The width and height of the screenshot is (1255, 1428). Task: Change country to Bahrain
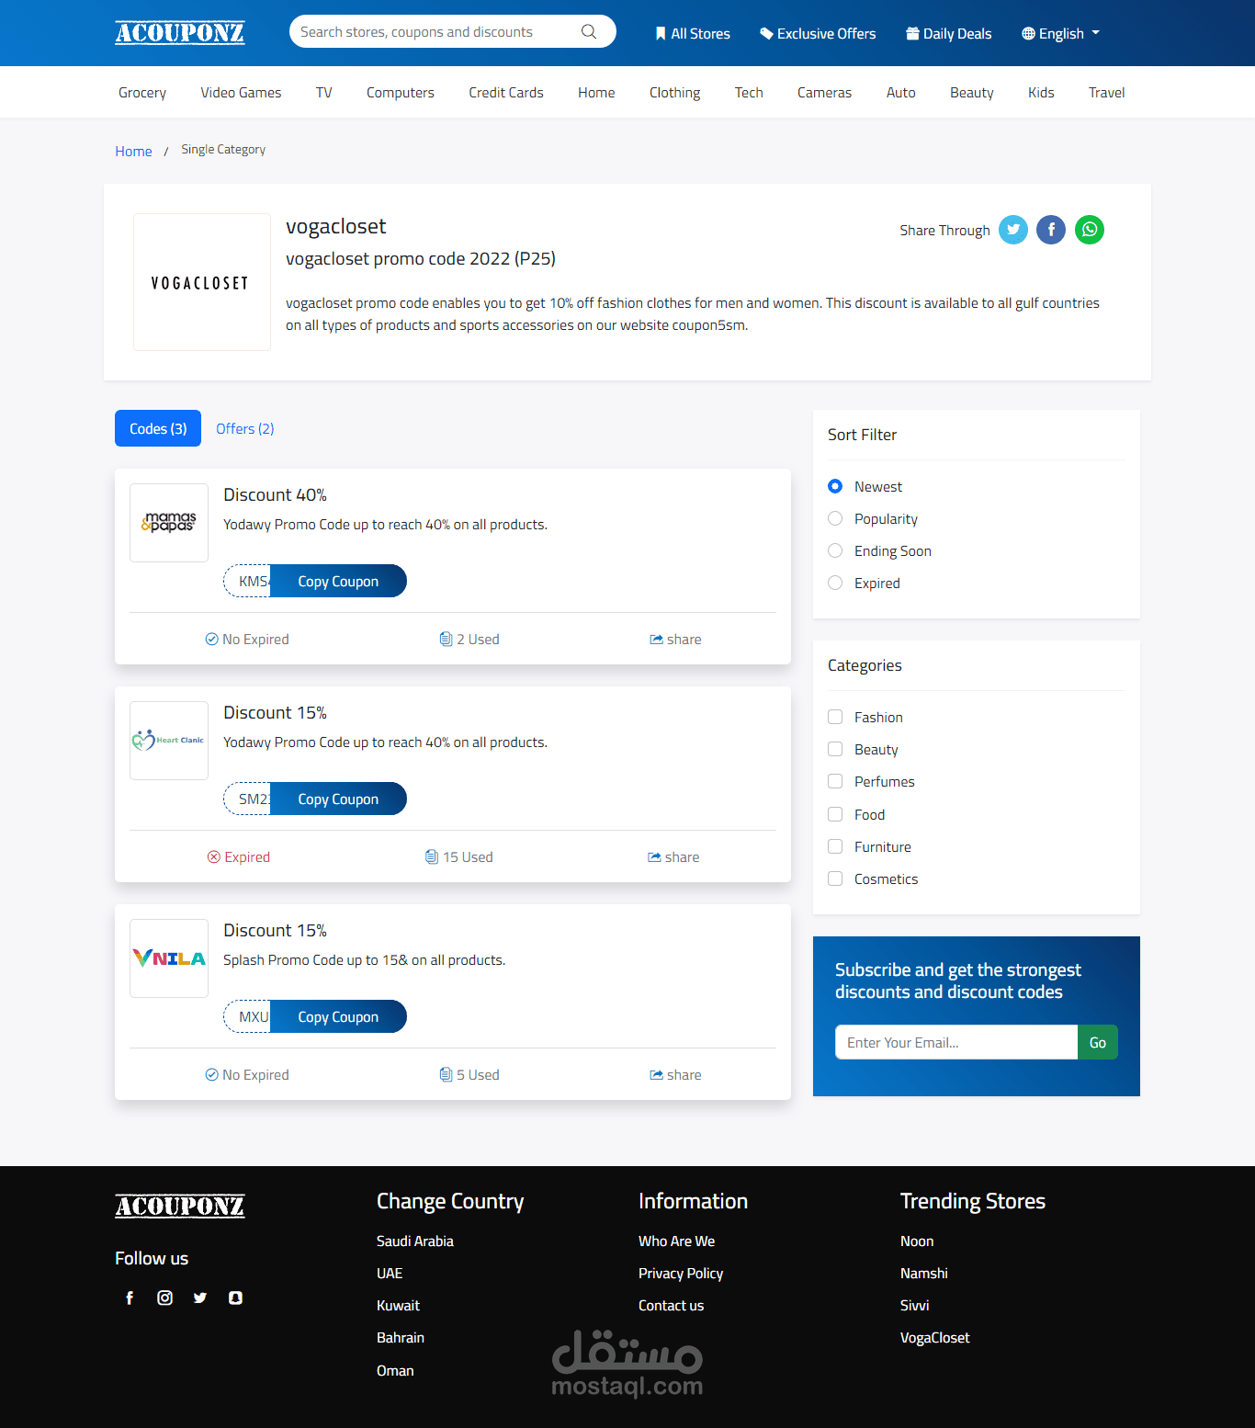[401, 1337]
